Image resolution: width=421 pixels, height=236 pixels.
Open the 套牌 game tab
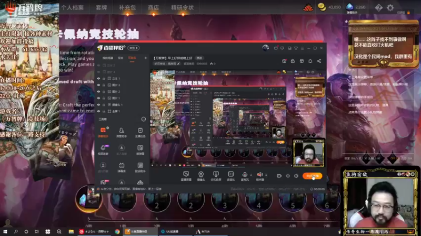[102, 7]
